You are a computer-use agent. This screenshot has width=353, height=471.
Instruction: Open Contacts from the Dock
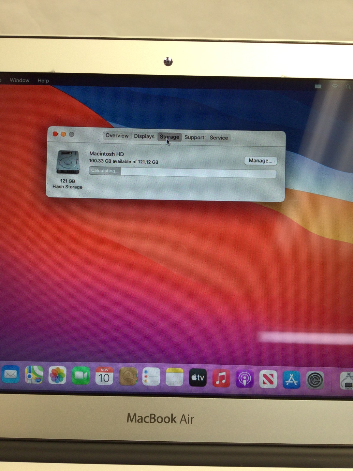(128, 376)
